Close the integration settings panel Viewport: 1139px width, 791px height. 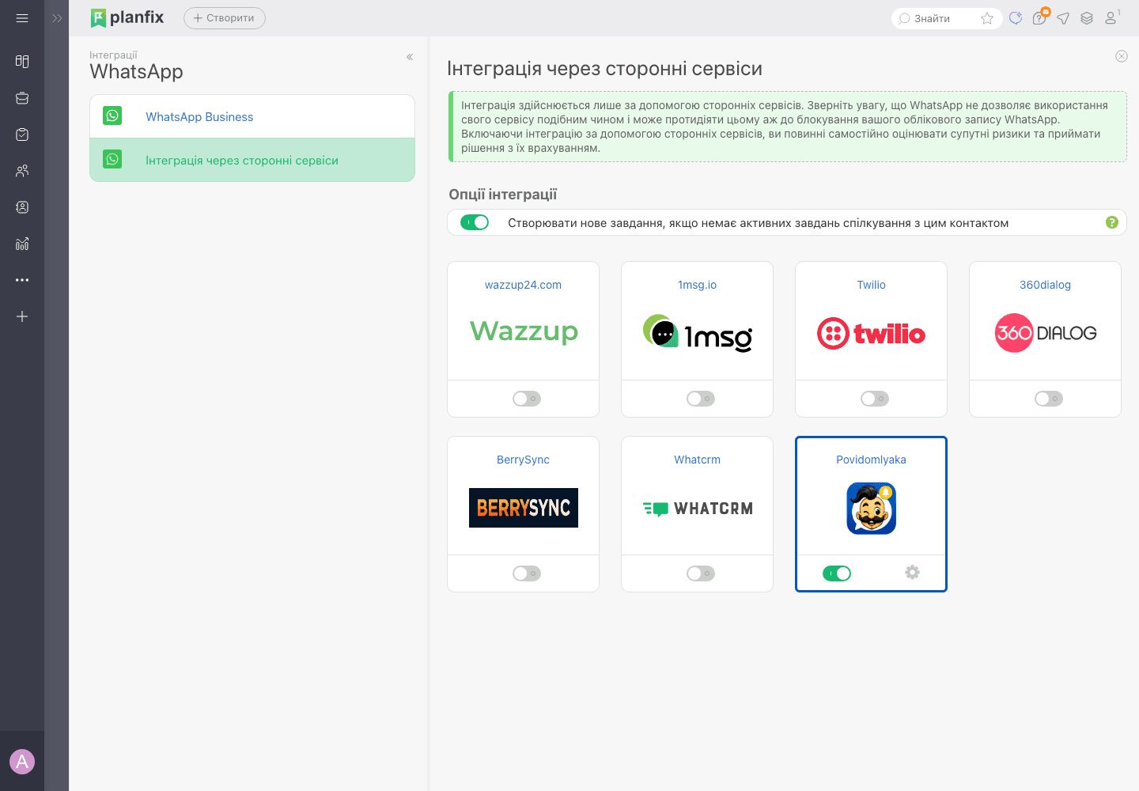coord(1122,56)
